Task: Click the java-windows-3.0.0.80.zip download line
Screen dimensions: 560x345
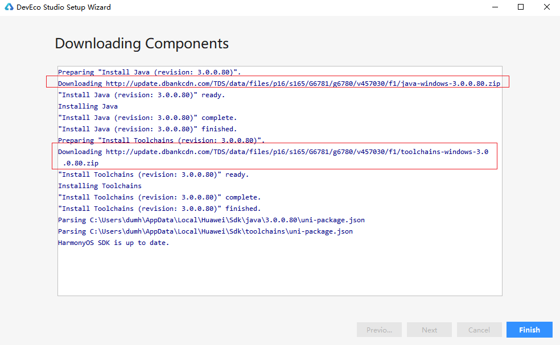Action: pyautogui.click(x=279, y=84)
